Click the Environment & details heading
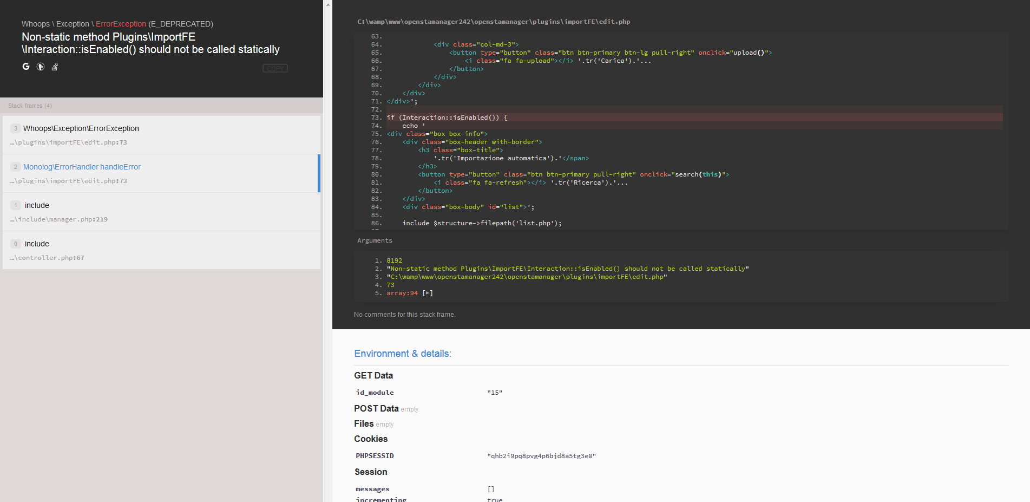Viewport: 1030px width, 502px height. click(403, 353)
